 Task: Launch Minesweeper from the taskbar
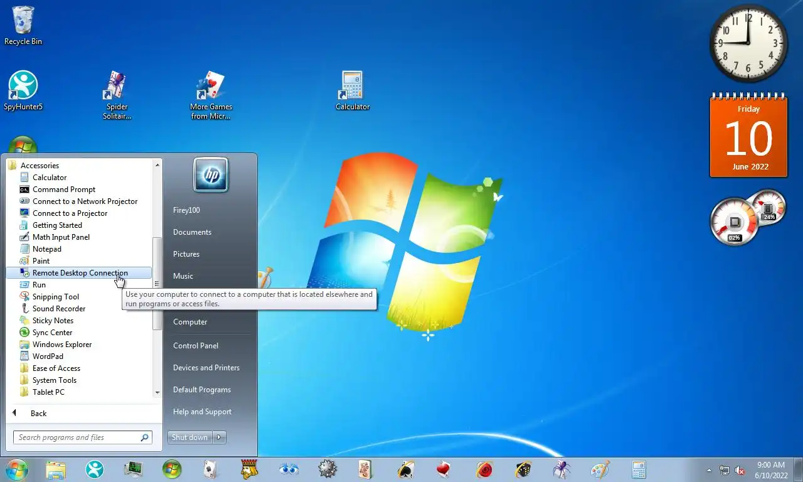[327, 469]
